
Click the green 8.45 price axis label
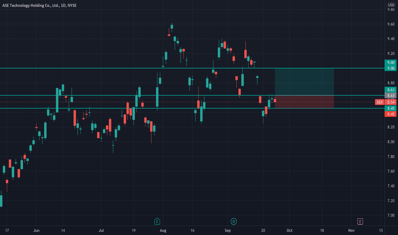pyautogui.click(x=391, y=108)
